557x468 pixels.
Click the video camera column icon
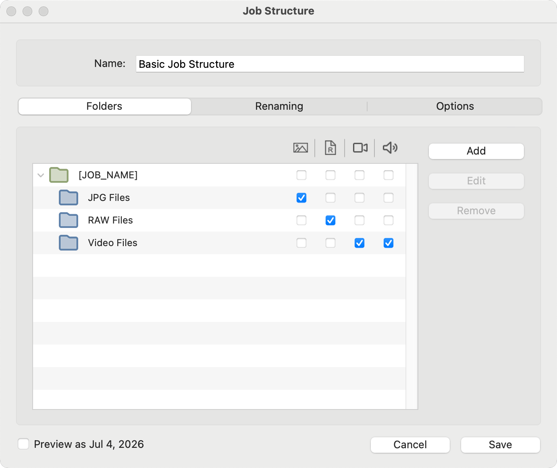(x=360, y=148)
